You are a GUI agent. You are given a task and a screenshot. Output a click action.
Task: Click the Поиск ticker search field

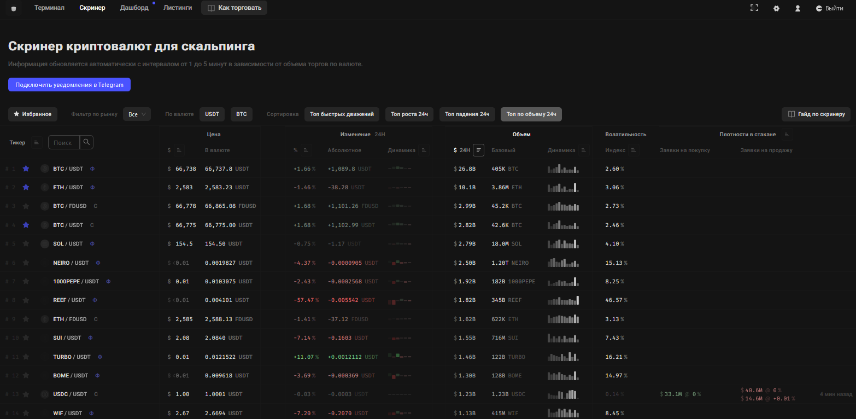tap(64, 142)
